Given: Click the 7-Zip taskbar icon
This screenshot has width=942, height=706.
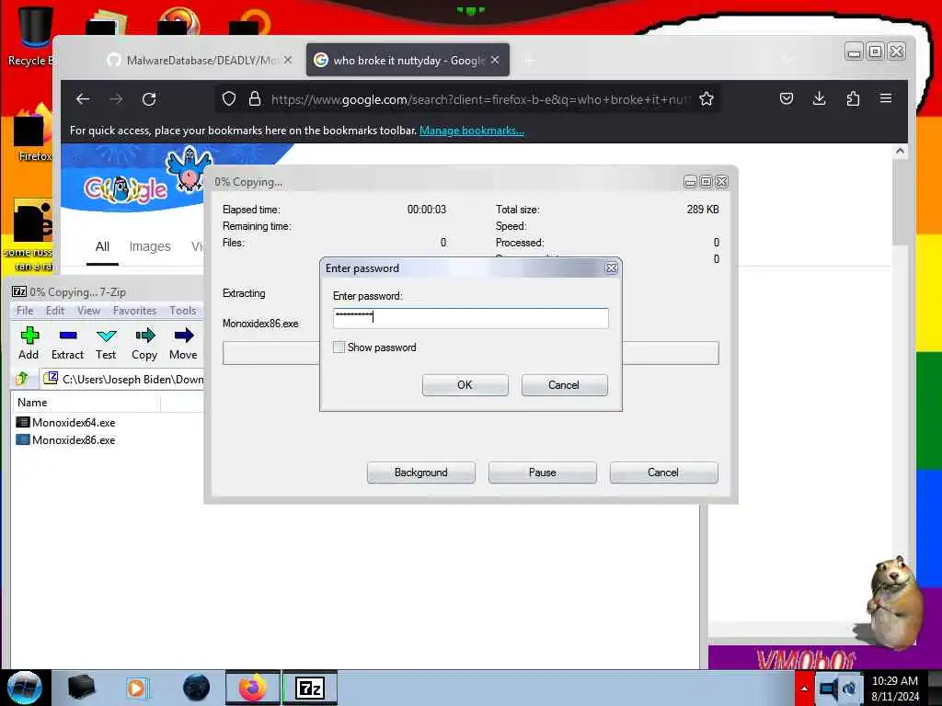Looking at the screenshot, I should click(x=310, y=688).
